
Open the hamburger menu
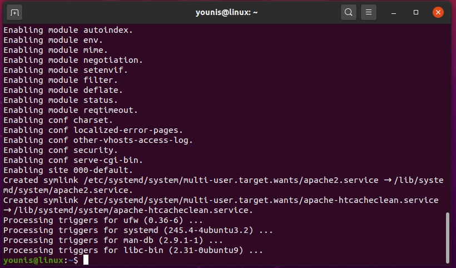[x=368, y=12]
